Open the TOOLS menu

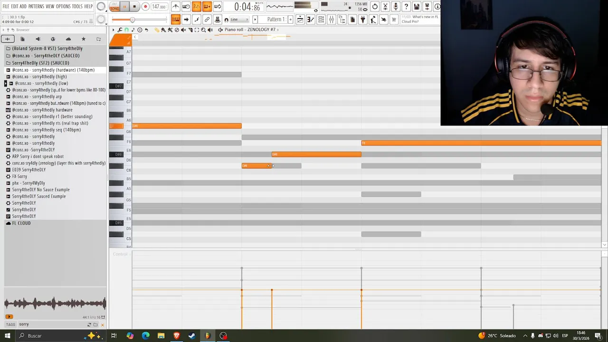[77, 6]
